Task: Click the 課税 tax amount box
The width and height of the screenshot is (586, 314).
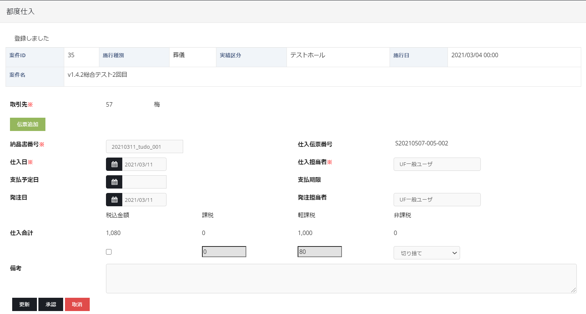Action: (224, 252)
